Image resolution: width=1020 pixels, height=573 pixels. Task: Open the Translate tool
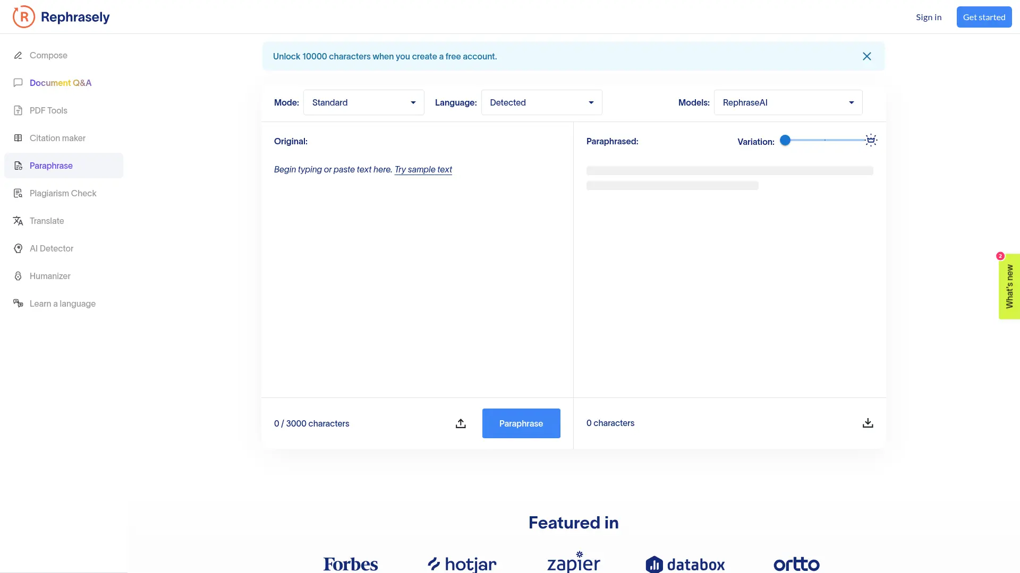point(64,221)
